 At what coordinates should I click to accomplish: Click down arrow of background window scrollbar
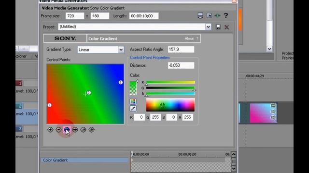[x=269, y=49]
